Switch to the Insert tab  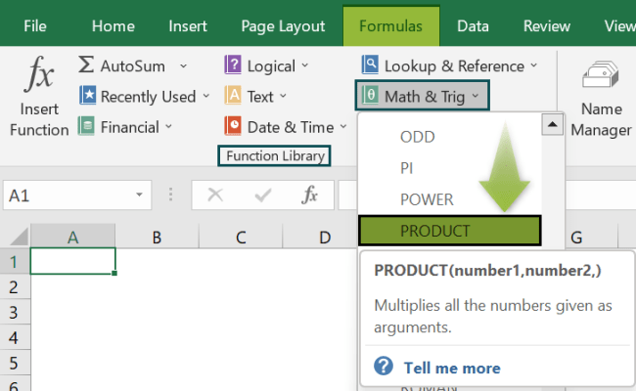click(x=188, y=26)
